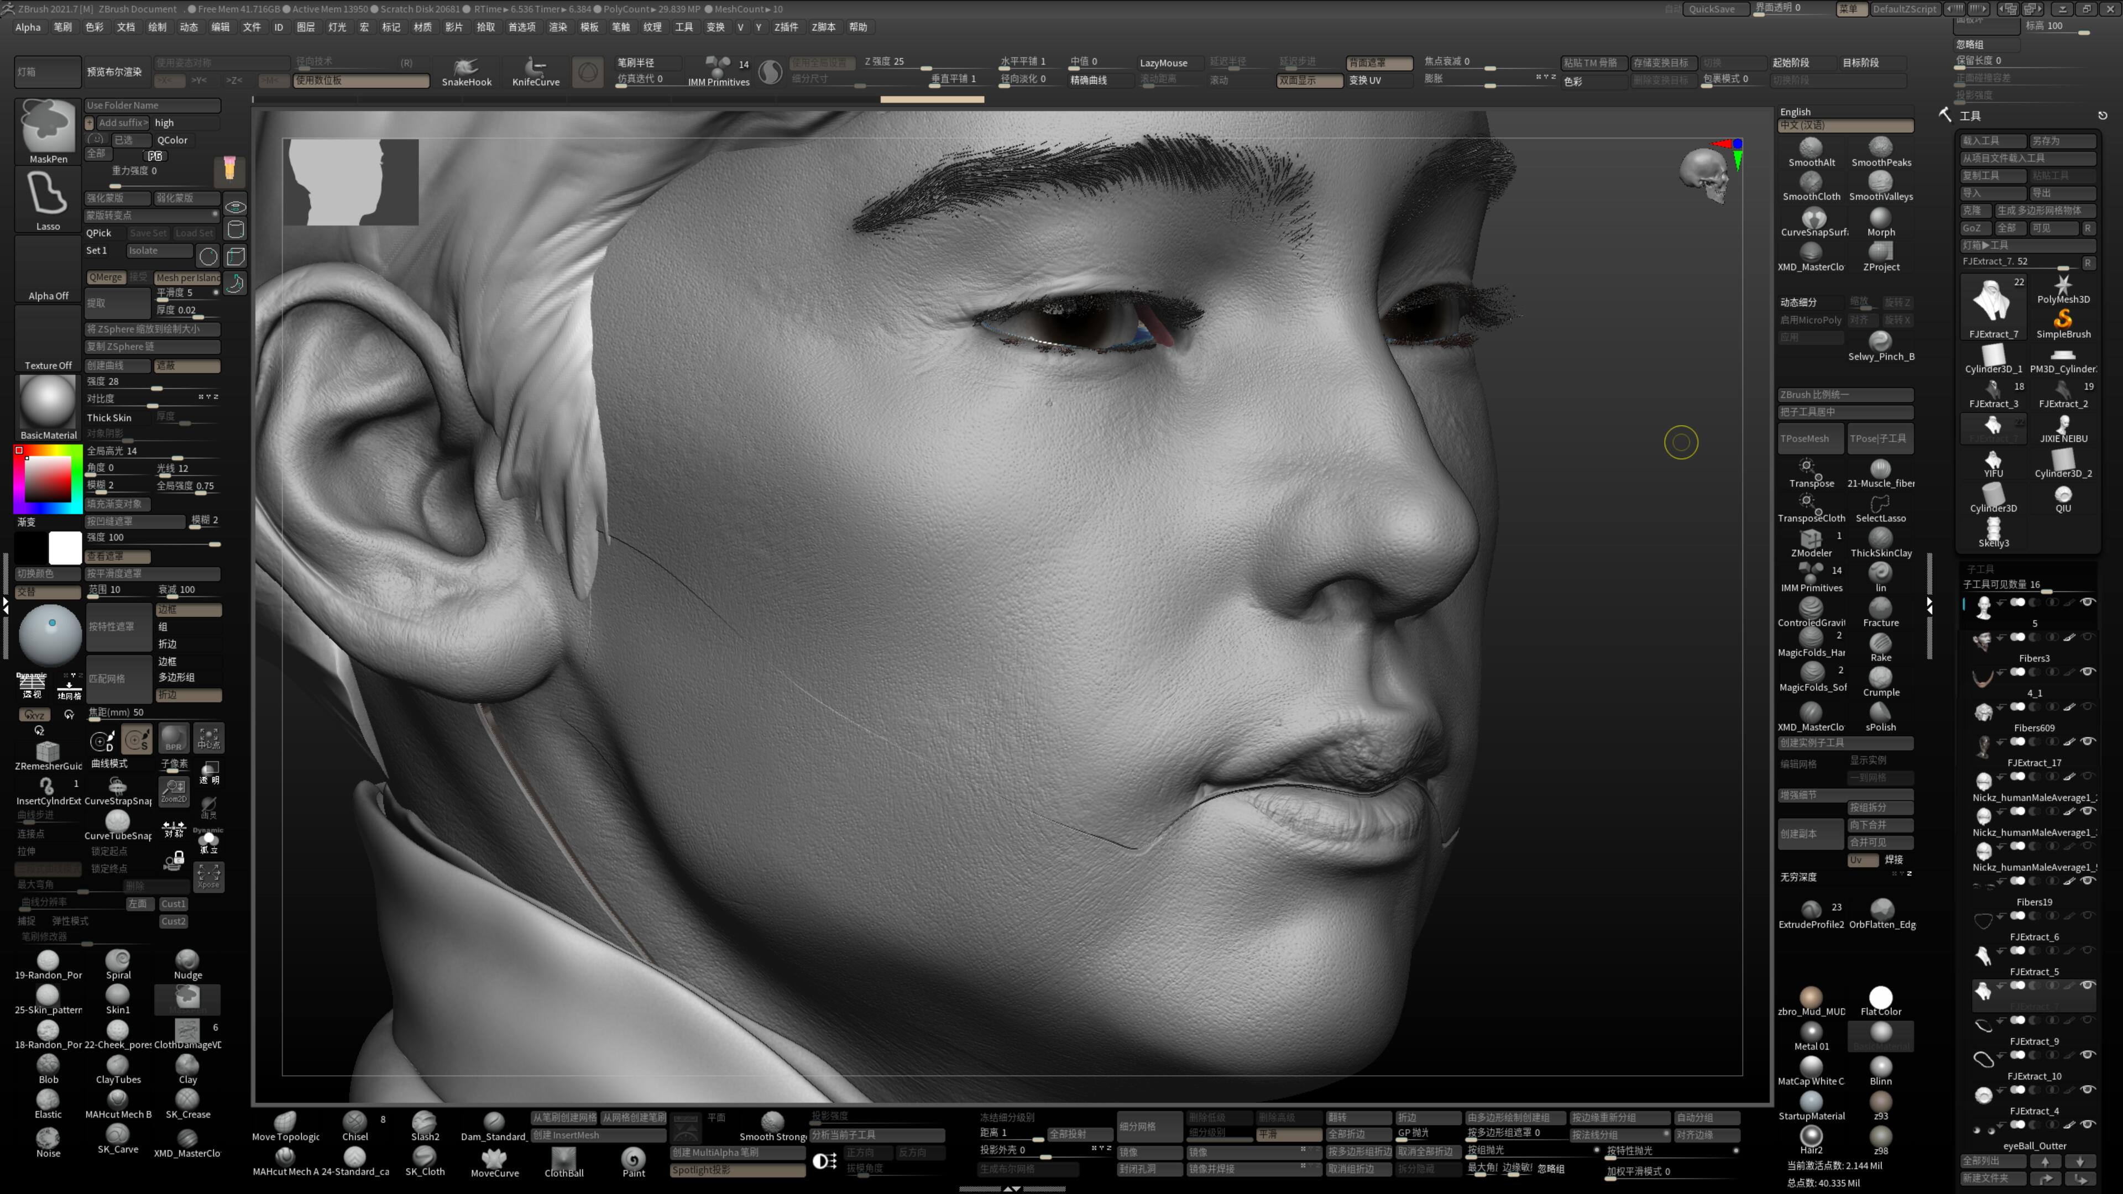Toggle the 透明 transparency button
This screenshot has height=1194, width=2123.
pyautogui.click(x=208, y=772)
